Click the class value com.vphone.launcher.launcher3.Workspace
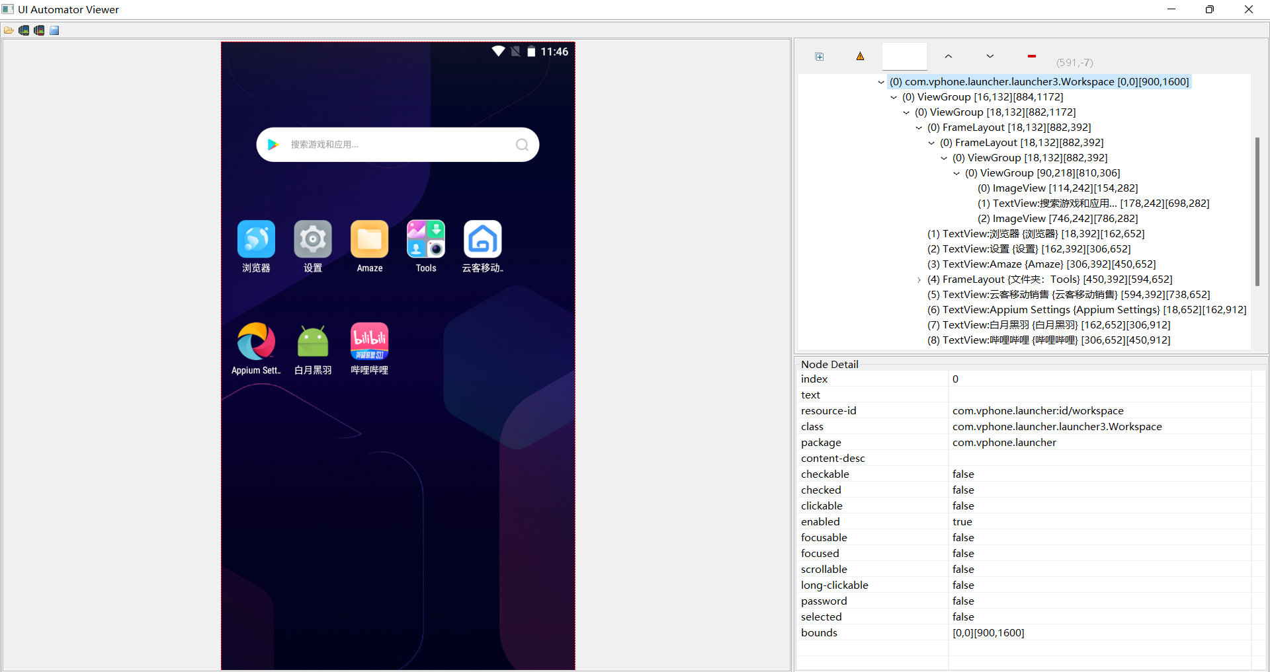Image resolution: width=1270 pixels, height=672 pixels. [1057, 427]
